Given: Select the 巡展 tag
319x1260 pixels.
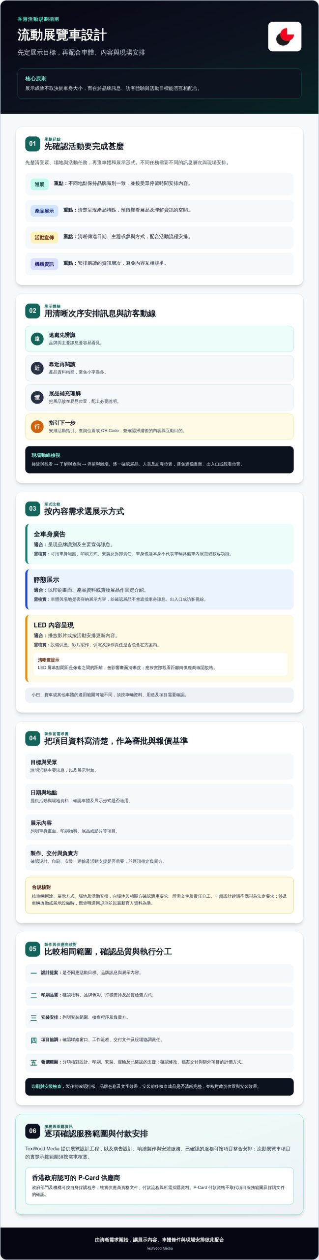Looking at the screenshot, I should (39, 184).
